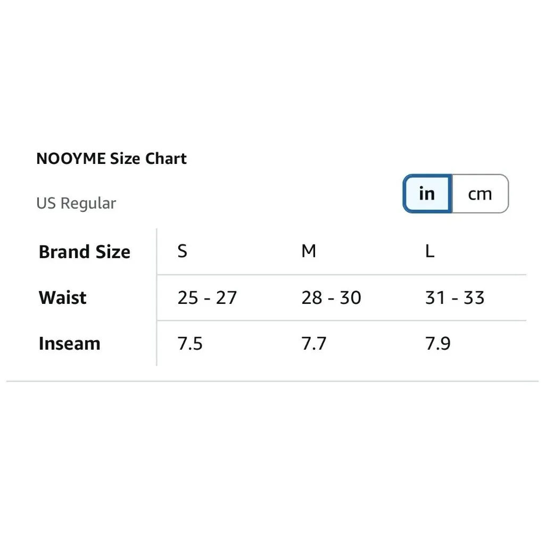Viewport: 545px width, 545px height.
Task: Click the 7.9 inseam value
Action: (x=437, y=343)
